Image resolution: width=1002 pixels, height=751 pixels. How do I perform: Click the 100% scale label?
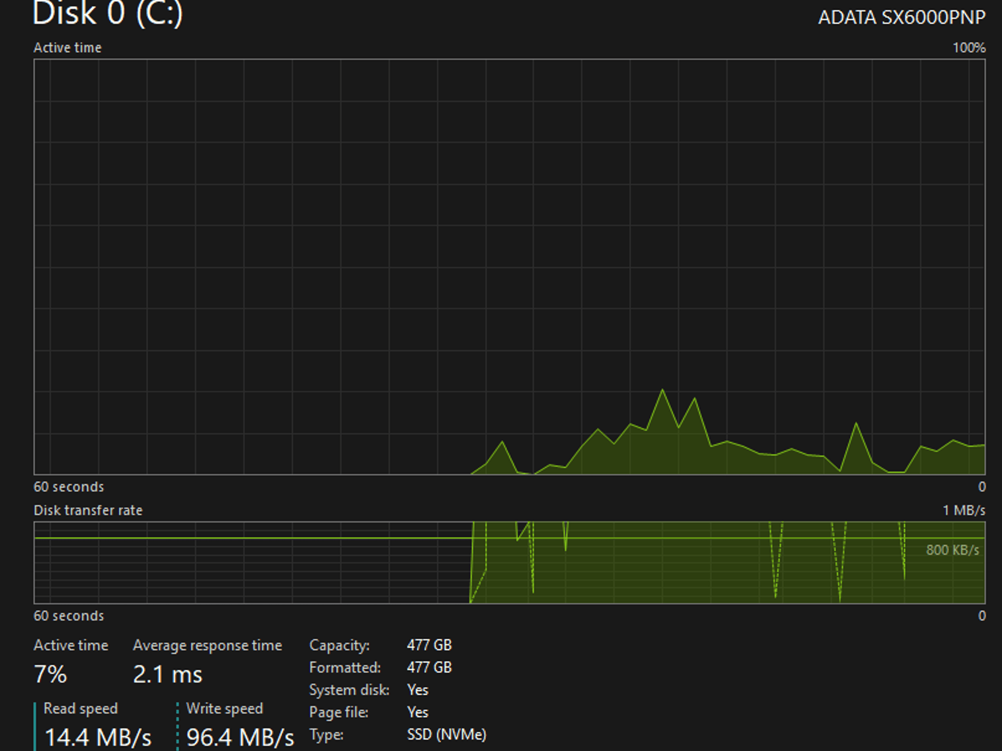tap(969, 47)
